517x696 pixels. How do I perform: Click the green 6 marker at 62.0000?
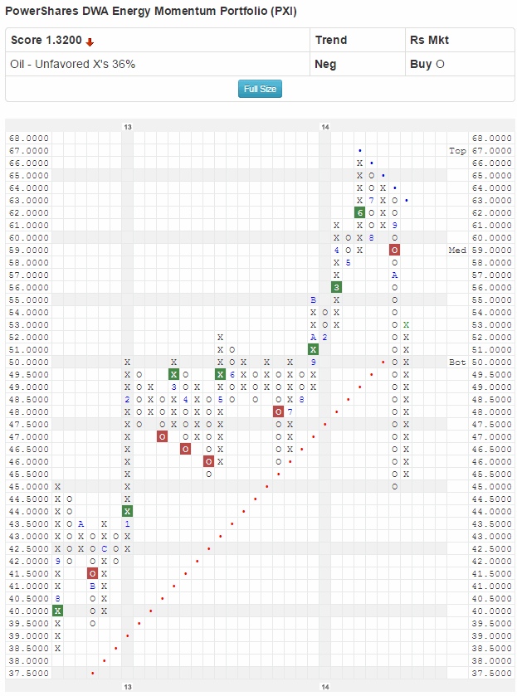359,213
